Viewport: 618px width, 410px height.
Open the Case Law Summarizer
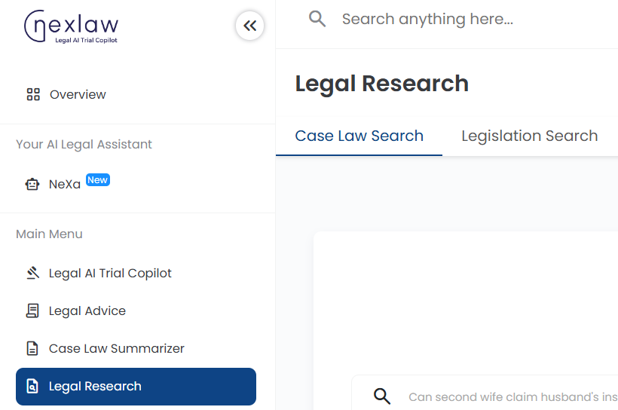coord(116,348)
